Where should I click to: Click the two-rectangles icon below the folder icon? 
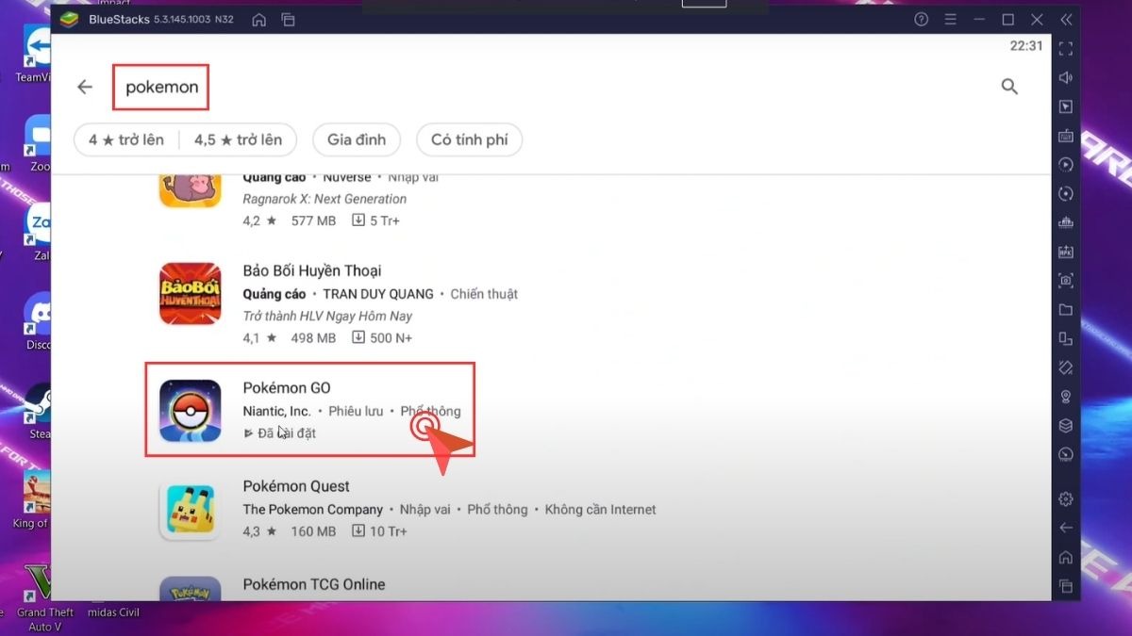pos(1066,338)
